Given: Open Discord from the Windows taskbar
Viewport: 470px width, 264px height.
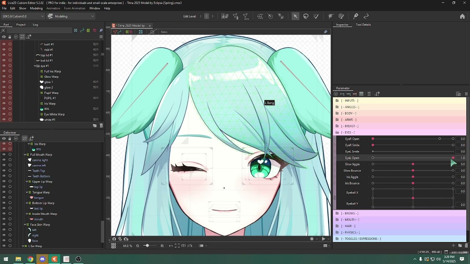Looking at the screenshot, I should [42, 259].
